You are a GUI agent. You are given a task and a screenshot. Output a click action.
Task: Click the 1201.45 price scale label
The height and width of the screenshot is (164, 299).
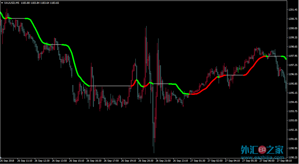293,10
